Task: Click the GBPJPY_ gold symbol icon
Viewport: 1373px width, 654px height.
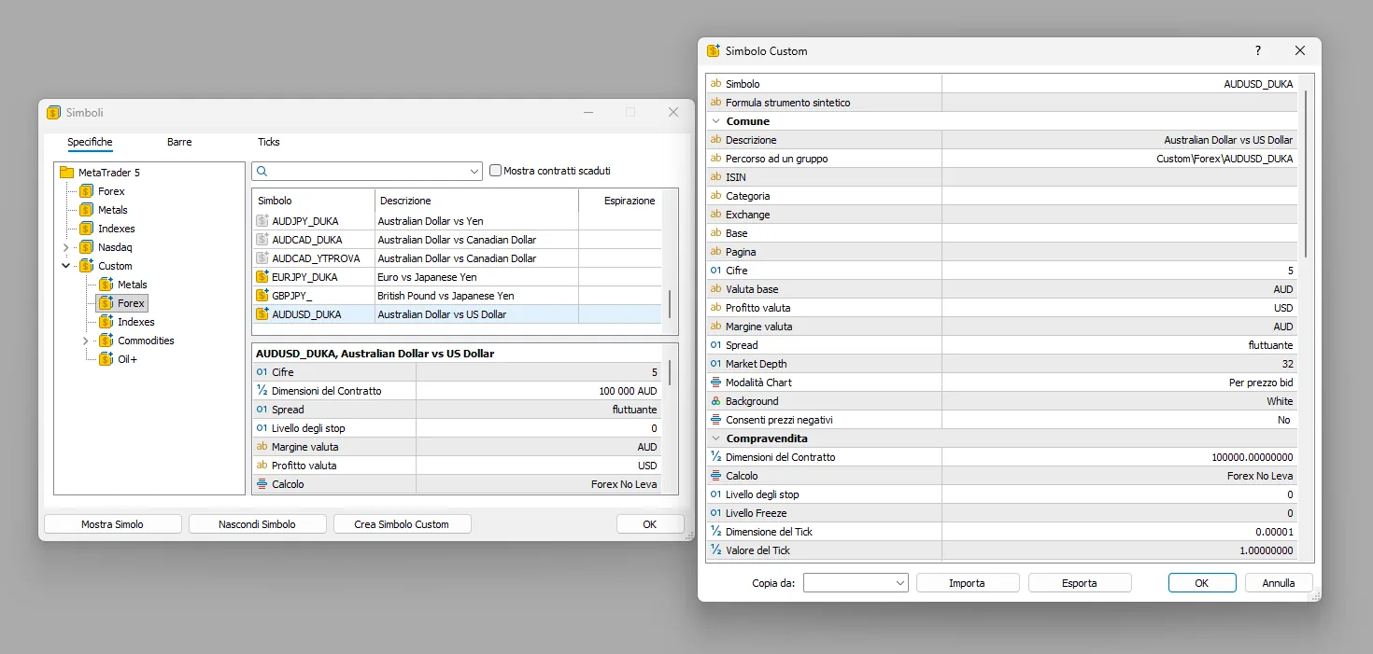Action: click(262, 296)
